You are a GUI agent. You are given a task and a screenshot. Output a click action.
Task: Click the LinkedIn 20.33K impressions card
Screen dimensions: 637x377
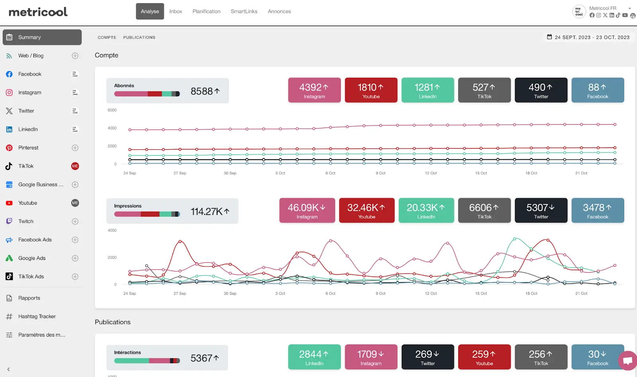click(x=426, y=211)
